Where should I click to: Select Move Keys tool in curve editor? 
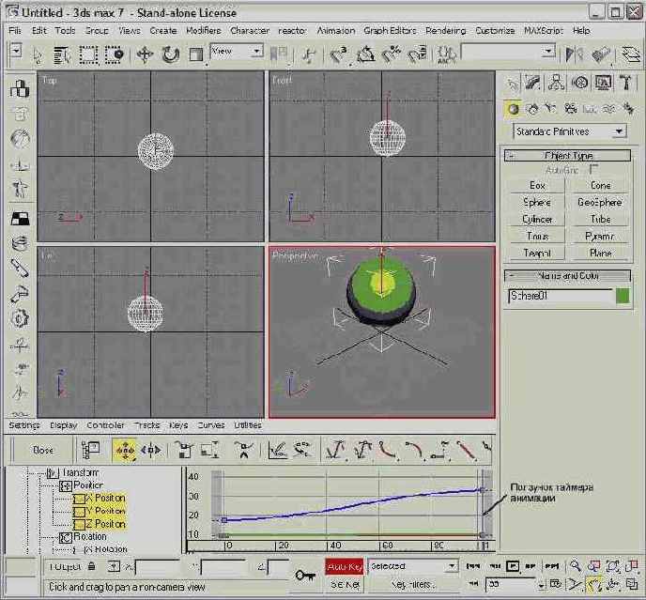coord(124,451)
